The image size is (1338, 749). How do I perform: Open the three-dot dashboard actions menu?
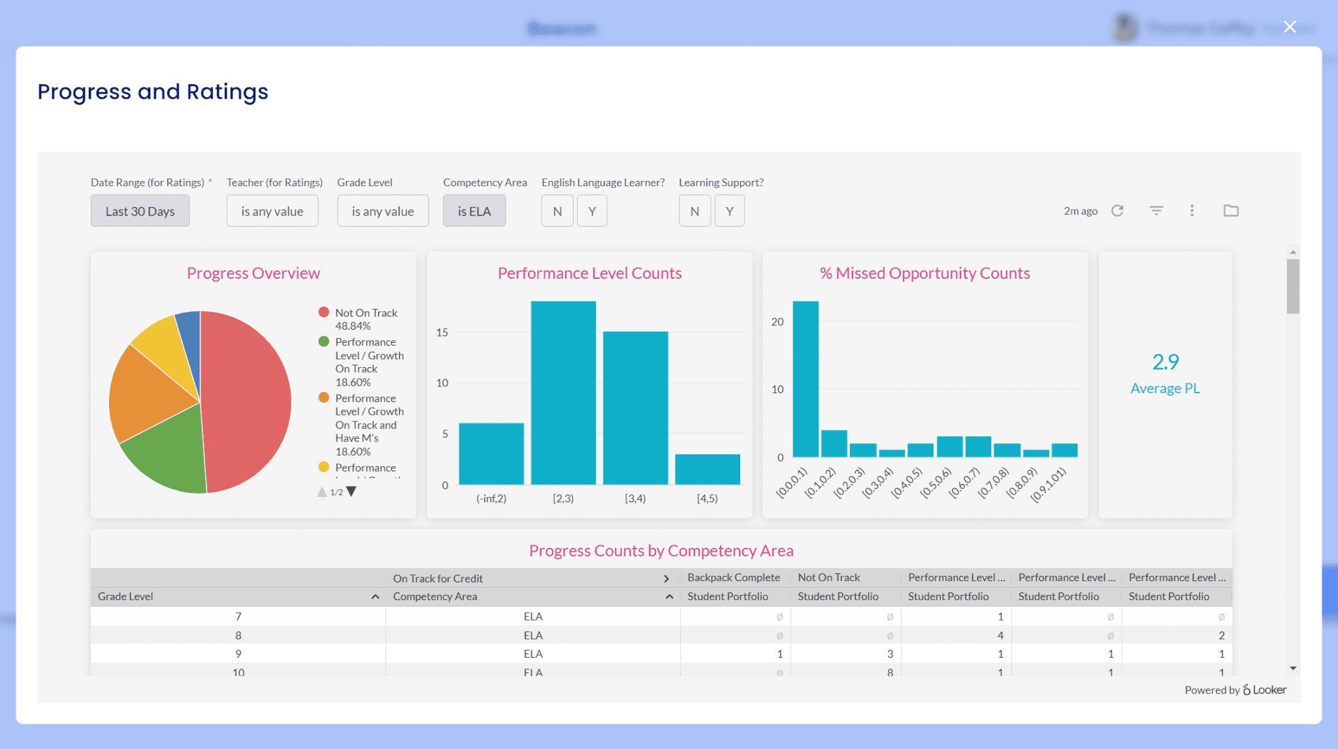pos(1192,210)
